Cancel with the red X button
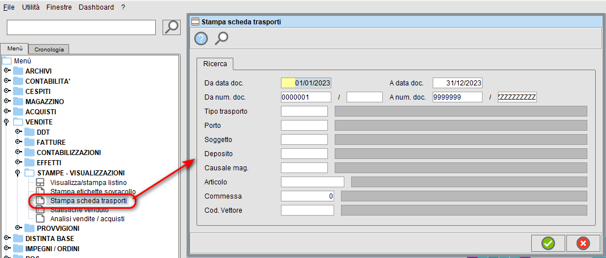Screen dimensions: 606x258 click(x=583, y=243)
